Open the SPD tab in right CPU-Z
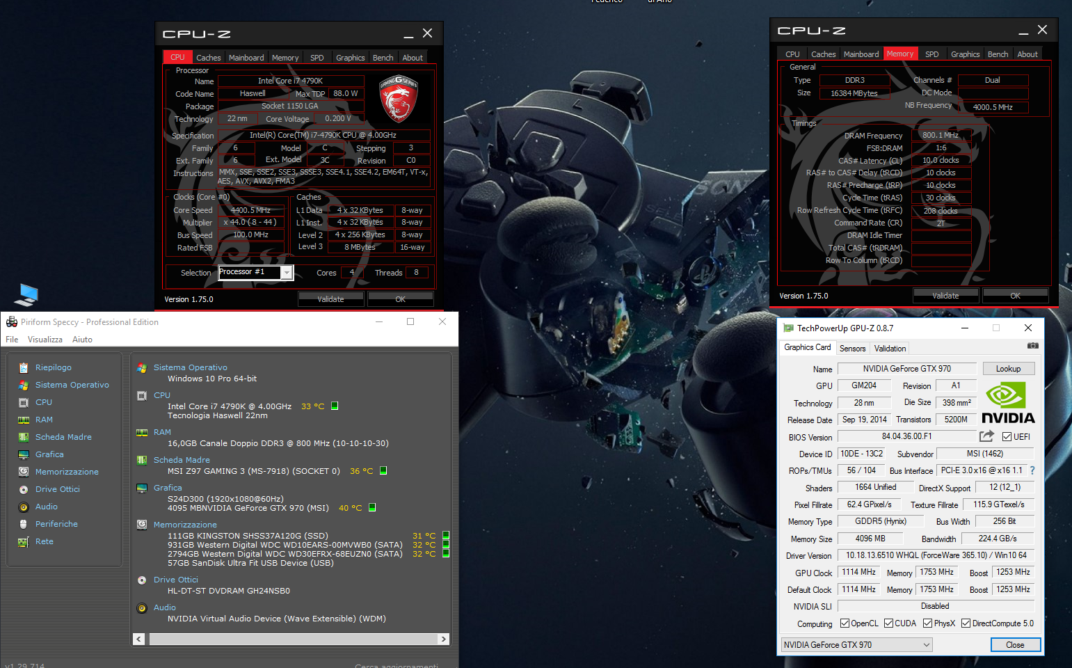Screen dimensions: 1072x668 tap(931, 54)
